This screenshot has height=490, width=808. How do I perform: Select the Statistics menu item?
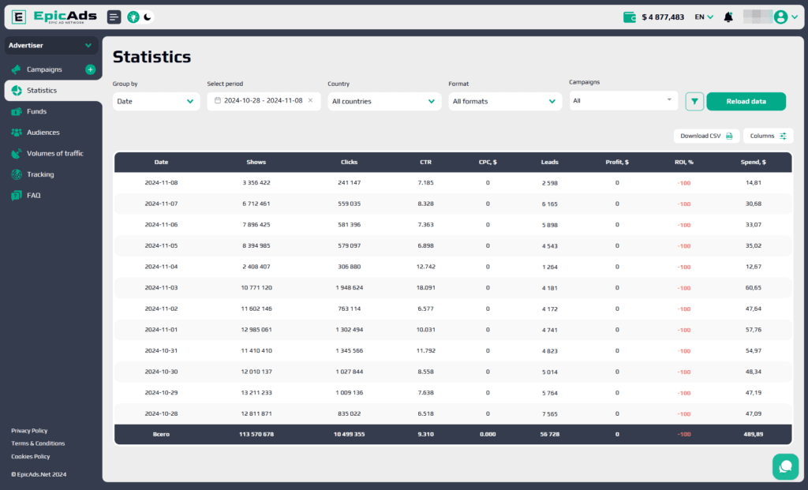pyautogui.click(x=53, y=90)
